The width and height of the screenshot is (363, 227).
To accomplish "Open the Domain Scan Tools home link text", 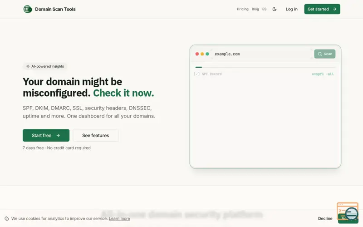I will [x=55, y=9].
